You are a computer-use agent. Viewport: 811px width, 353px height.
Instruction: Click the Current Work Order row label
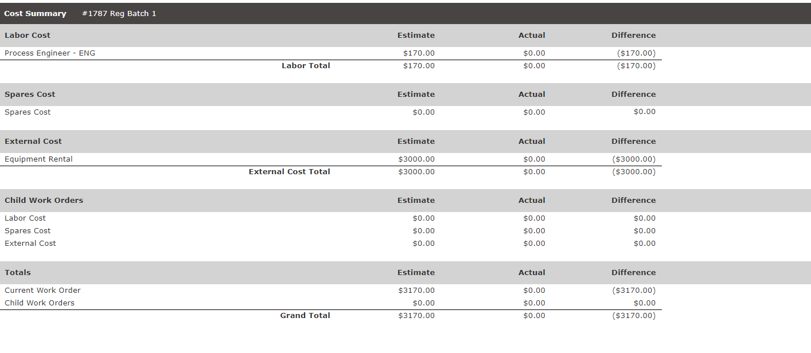(42, 291)
